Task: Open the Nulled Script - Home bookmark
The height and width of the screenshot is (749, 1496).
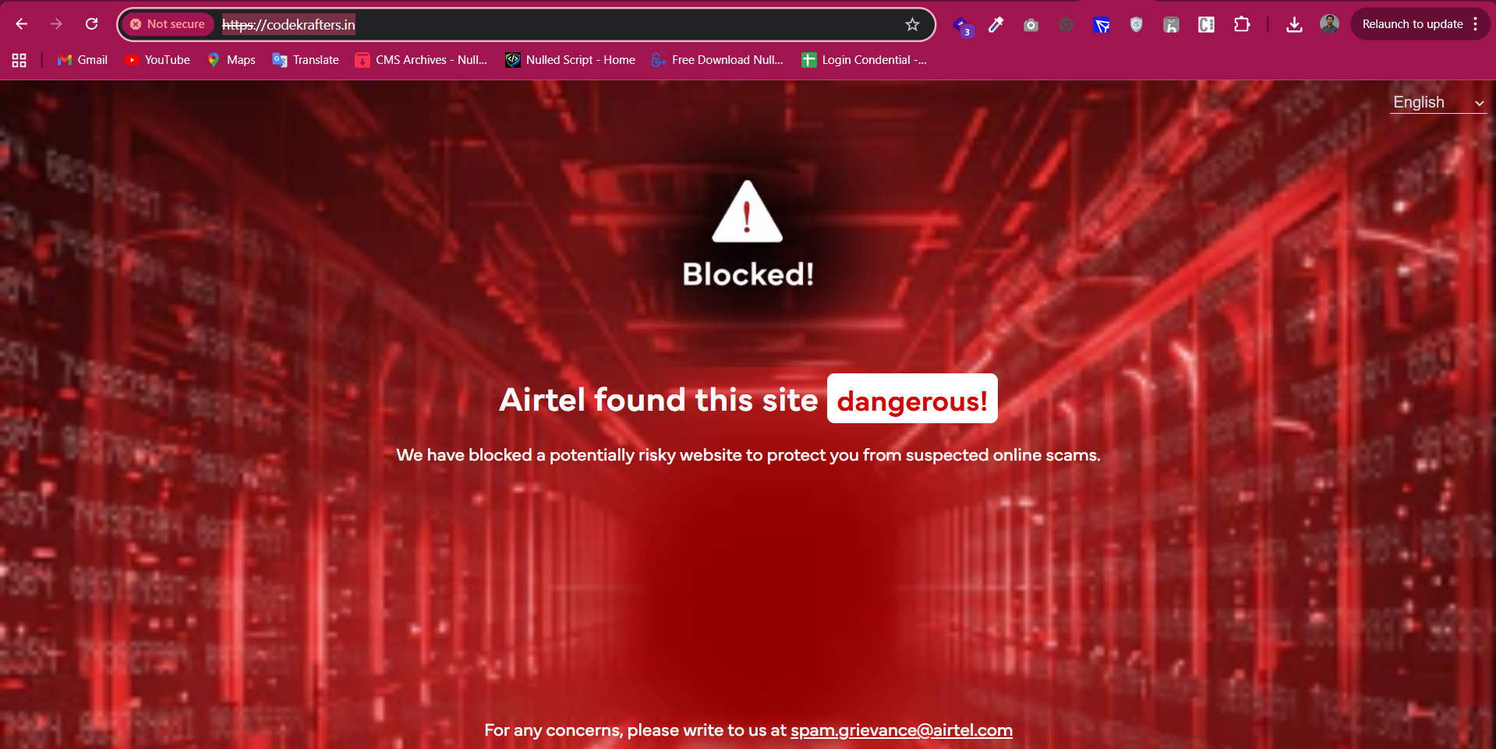Action: (571, 60)
